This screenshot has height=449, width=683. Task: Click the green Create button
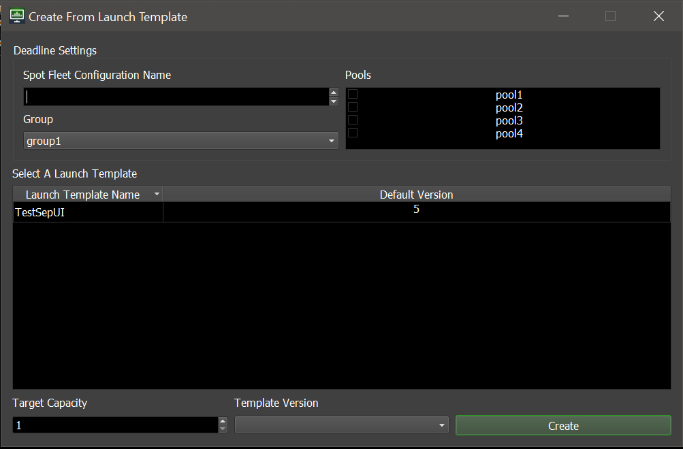[563, 425]
